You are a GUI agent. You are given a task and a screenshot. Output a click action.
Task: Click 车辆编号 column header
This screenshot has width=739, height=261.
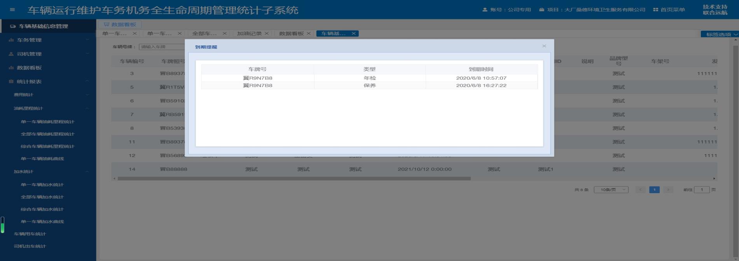tap(132, 61)
